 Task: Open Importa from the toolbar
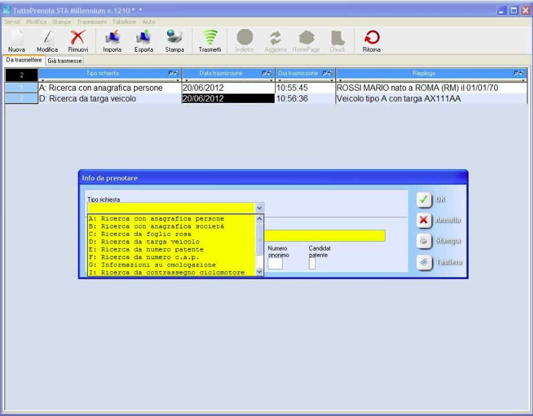[112, 38]
